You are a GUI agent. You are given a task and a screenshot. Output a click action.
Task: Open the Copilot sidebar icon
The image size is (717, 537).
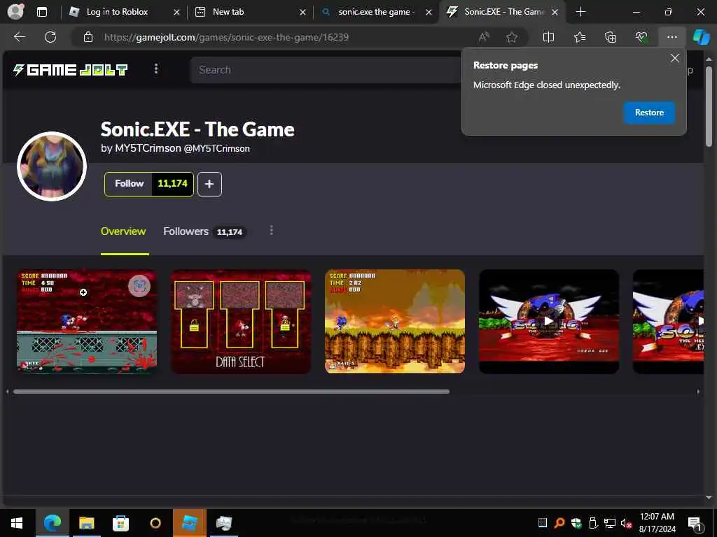click(x=701, y=37)
